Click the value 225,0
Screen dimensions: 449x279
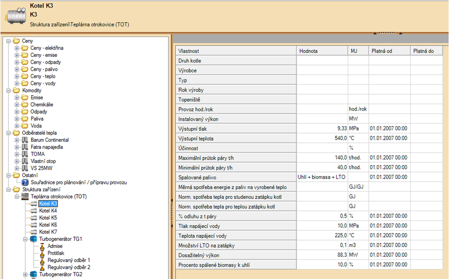(x=341, y=235)
